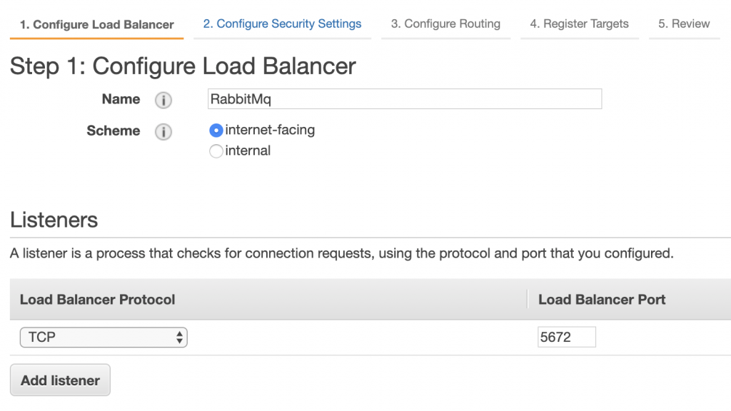The image size is (731, 411).
Task: Click the port field showing 5672
Action: 566,337
